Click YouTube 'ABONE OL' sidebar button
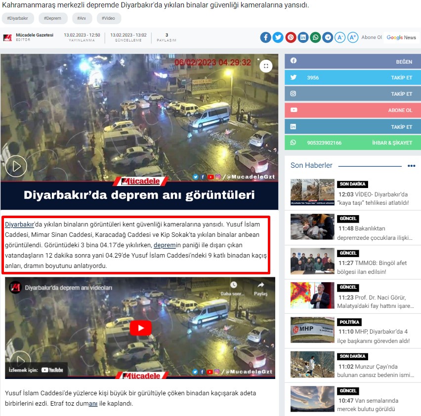Viewport: 421px width, 416px height. coord(353,110)
